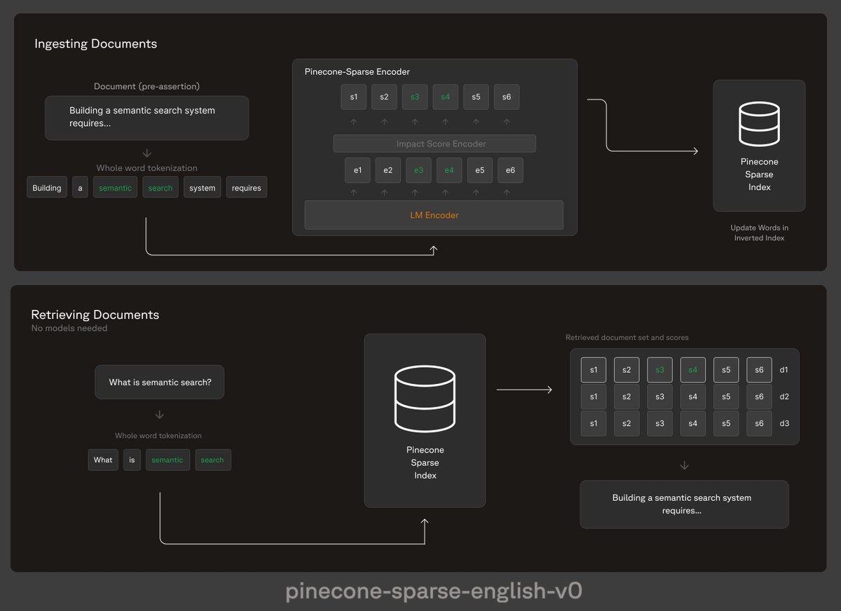Click s3 cell in row d2
The width and height of the screenshot is (841, 611).
pos(659,397)
